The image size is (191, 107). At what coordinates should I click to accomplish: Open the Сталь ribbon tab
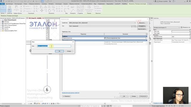[x=25, y=4]
